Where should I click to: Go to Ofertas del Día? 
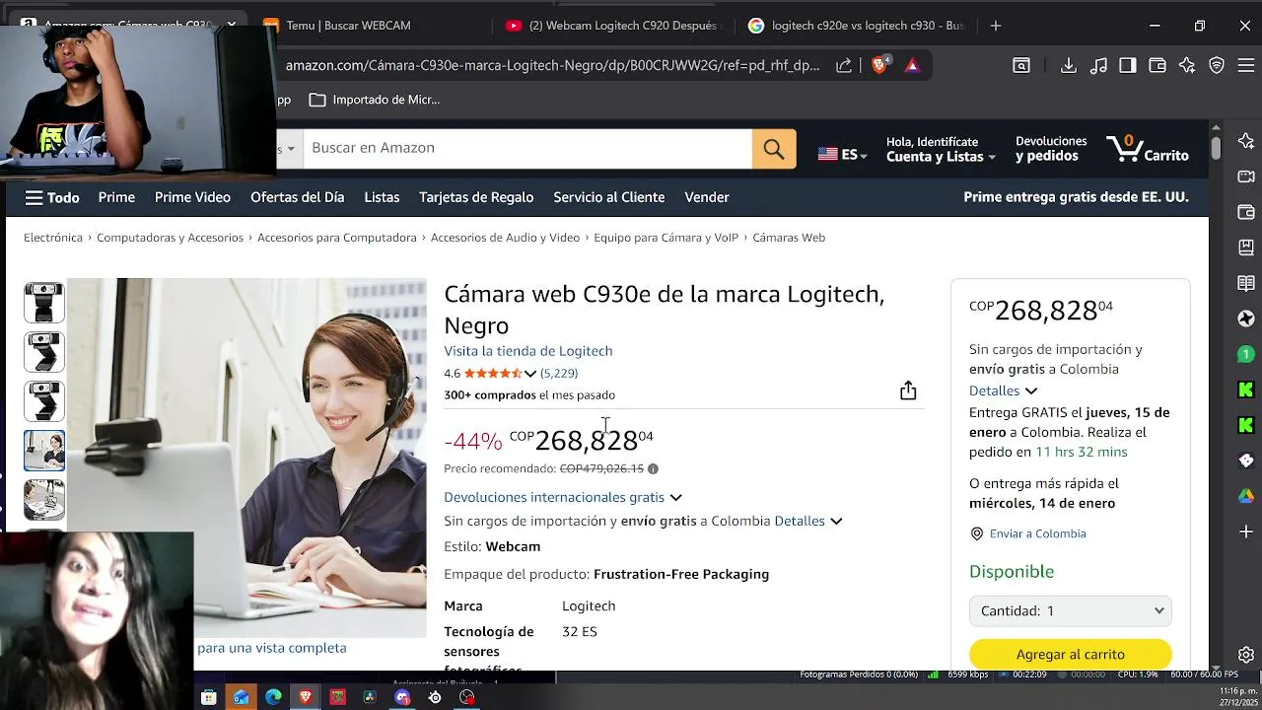[x=297, y=197]
